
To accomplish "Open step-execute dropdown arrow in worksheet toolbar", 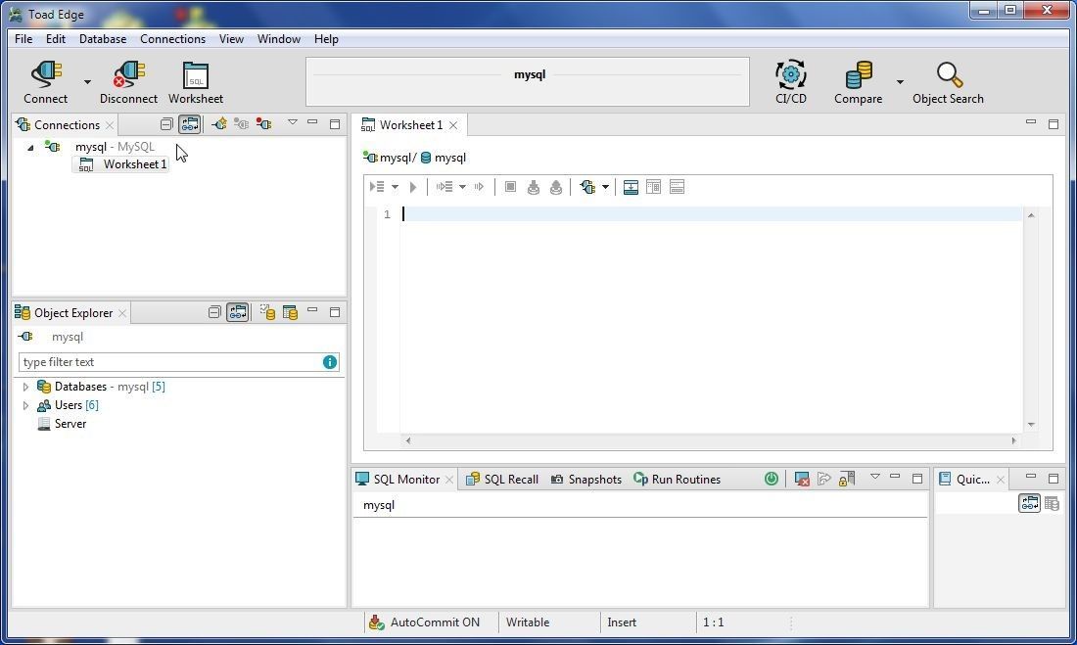I will [462, 187].
